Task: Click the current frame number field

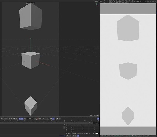Action: click(30, 119)
